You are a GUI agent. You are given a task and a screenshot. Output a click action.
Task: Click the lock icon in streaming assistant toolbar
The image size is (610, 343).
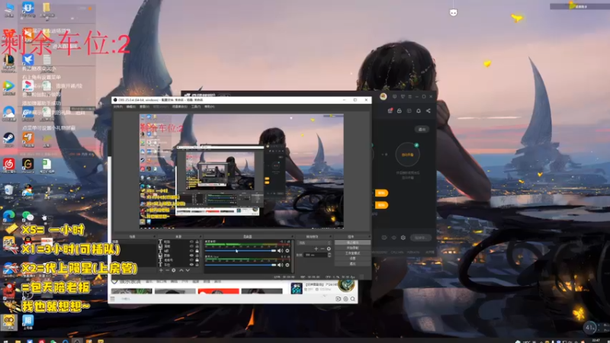(x=399, y=111)
